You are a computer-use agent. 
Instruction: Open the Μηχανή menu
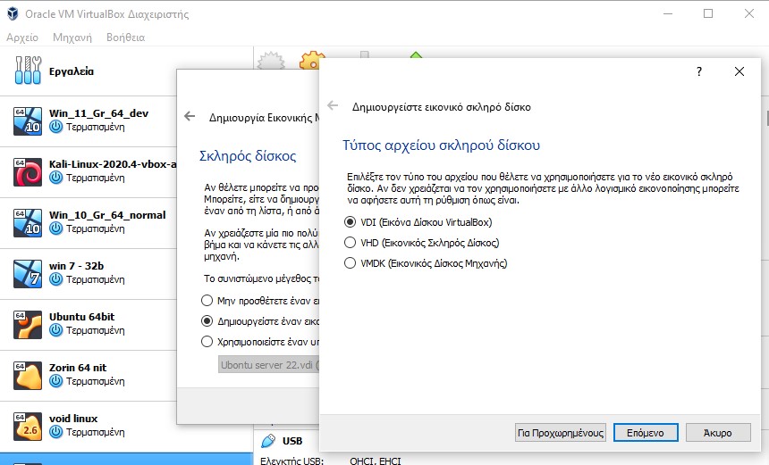click(72, 37)
